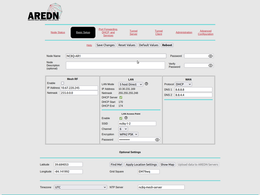The image size is (260, 195).
Task: Open the Encryption WPA2 PSK dropdown
Action: [x=128, y=134]
